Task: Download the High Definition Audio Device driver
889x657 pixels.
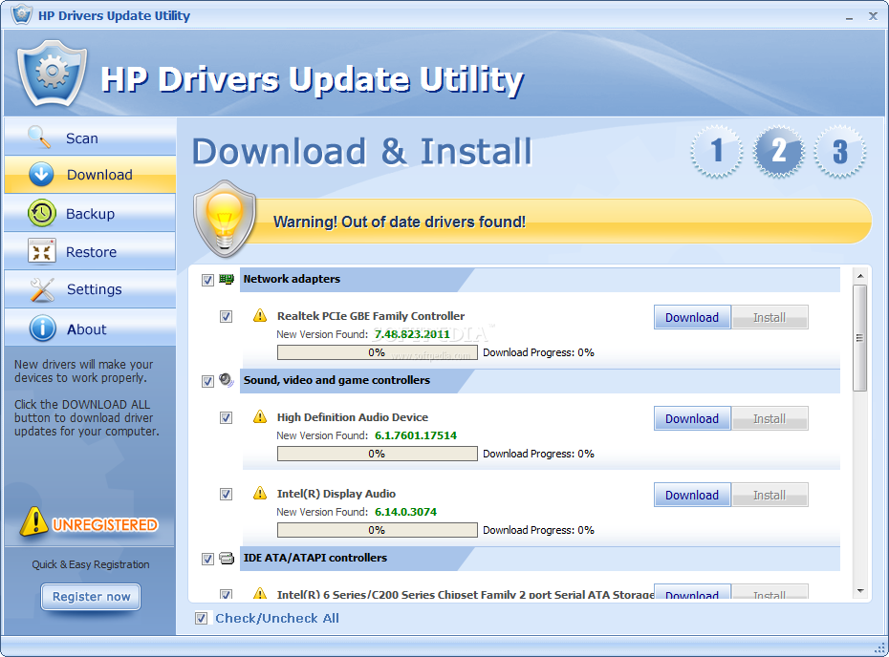Action: tap(692, 418)
